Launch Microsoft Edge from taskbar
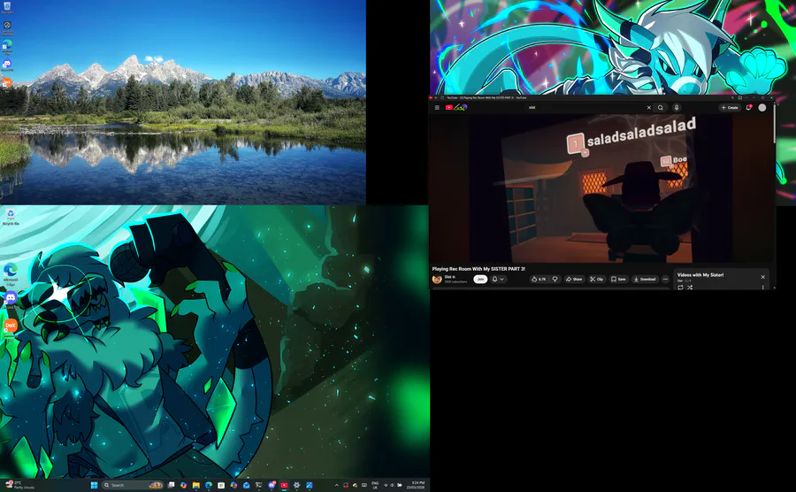Viewport: 796px width, 492px height. [209, 485]
